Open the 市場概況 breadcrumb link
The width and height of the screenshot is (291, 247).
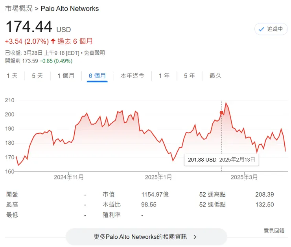[x=19, y=9]
